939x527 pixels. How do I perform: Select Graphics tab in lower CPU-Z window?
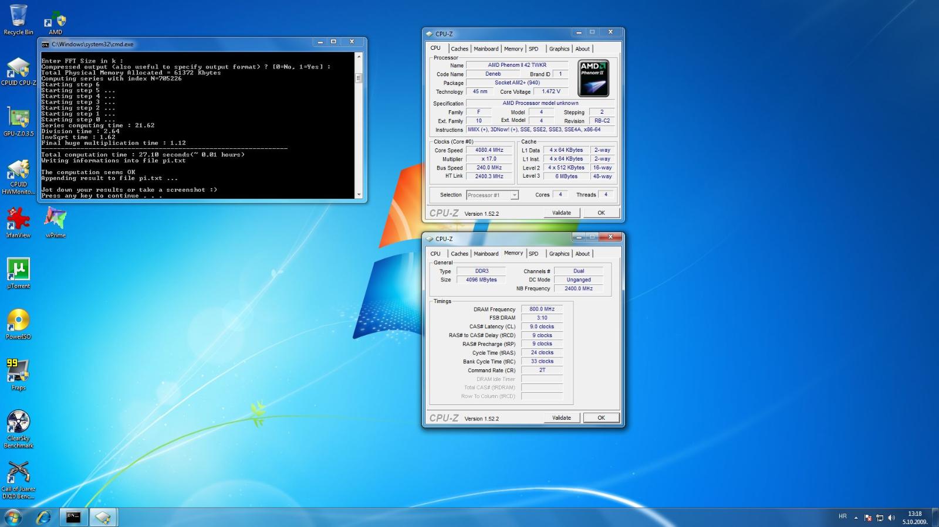tap(559, 254)
